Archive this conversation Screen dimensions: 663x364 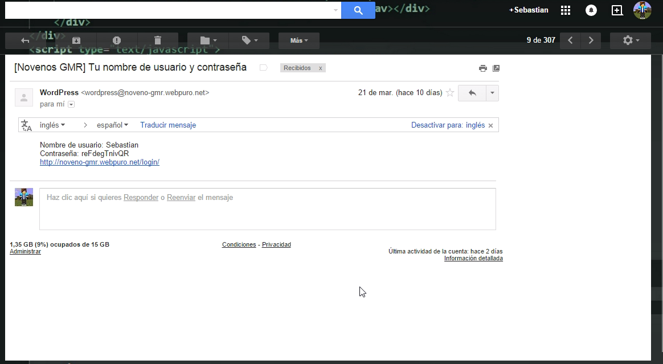[x=76, y=40]
